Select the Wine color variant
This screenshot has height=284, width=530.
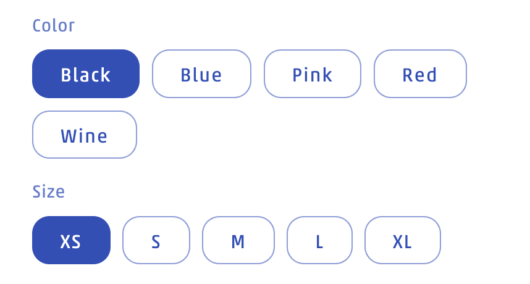click(84, 135)
